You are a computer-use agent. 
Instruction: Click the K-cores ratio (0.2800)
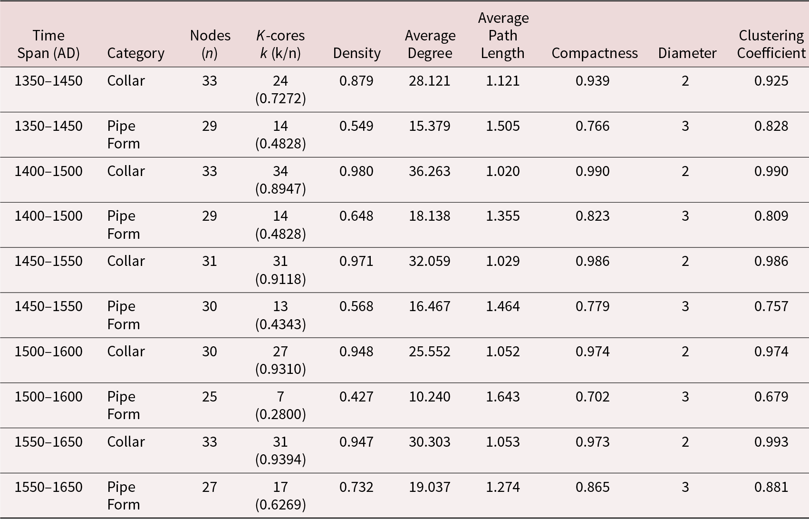click(280, 414)
